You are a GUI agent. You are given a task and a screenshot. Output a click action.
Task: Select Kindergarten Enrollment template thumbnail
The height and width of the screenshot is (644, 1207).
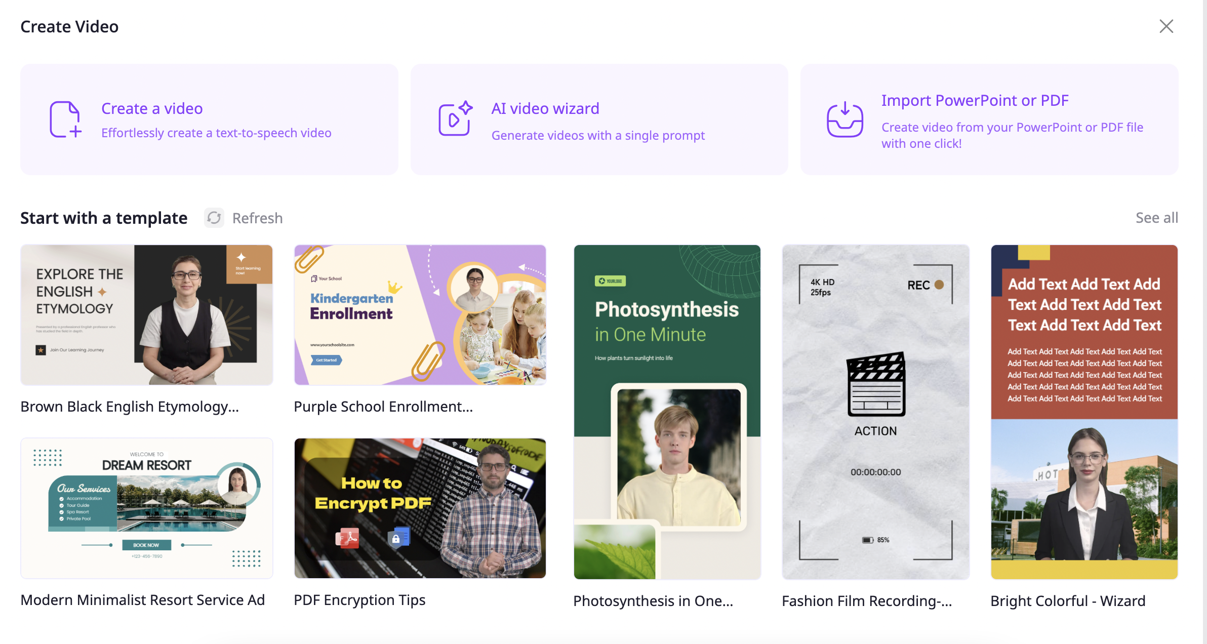click(420, 315)
